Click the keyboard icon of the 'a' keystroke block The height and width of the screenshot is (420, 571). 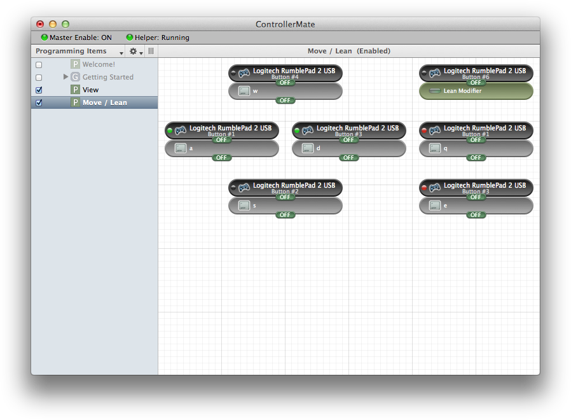coord(180,148)
